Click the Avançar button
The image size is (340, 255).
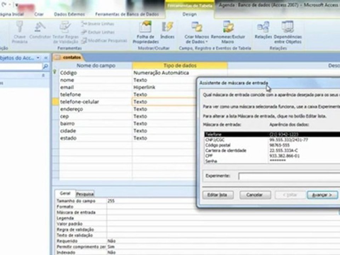coord(322,195)
